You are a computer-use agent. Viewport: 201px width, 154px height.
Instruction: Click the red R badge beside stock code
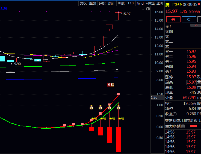coord(199,4)
